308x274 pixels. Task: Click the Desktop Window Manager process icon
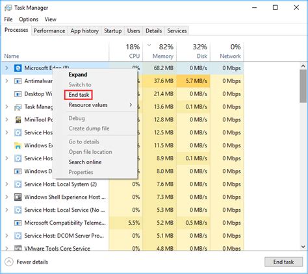point(18,94)
